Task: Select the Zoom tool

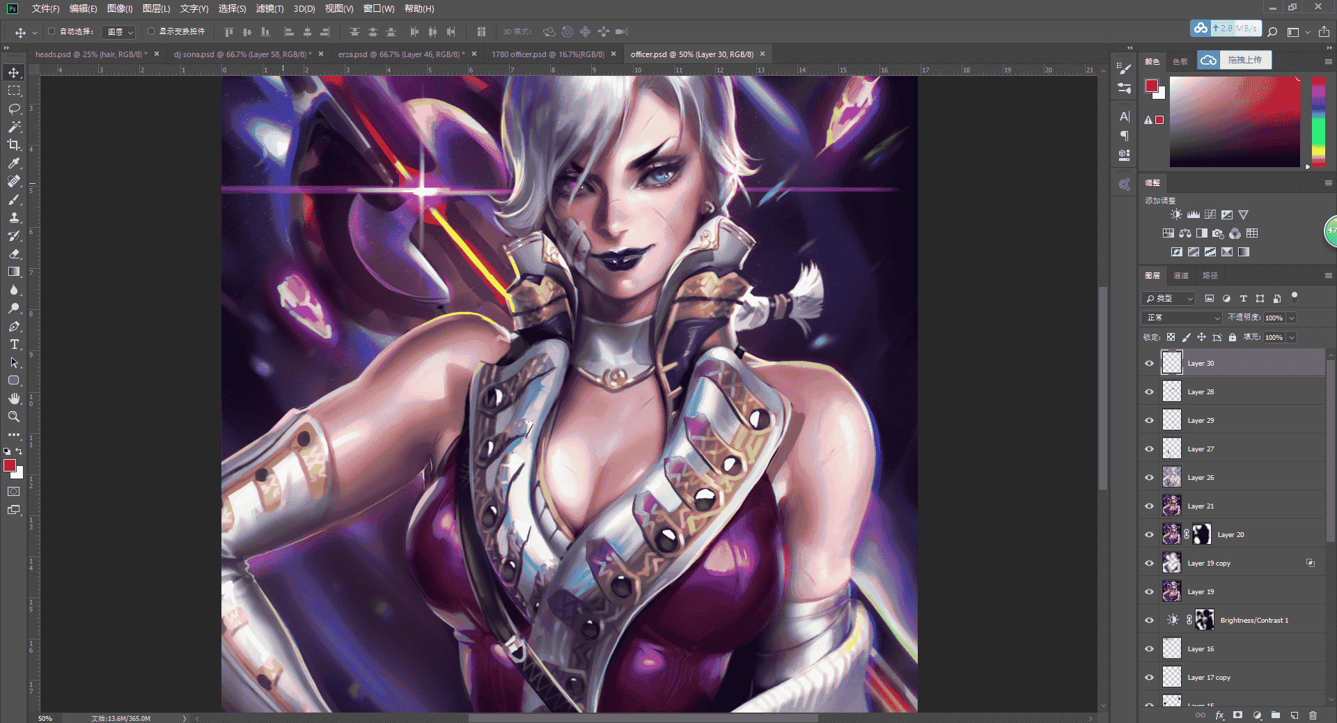Action: pyautogui.click(x=14, y=417)
